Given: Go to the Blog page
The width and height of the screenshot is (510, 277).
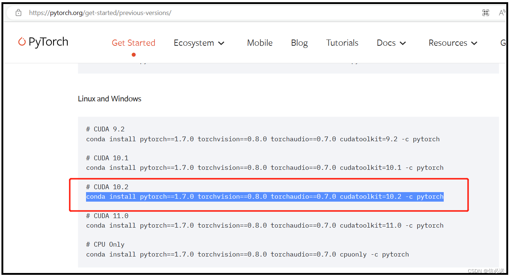Looking at the screenshot, I should coord(299,43).
